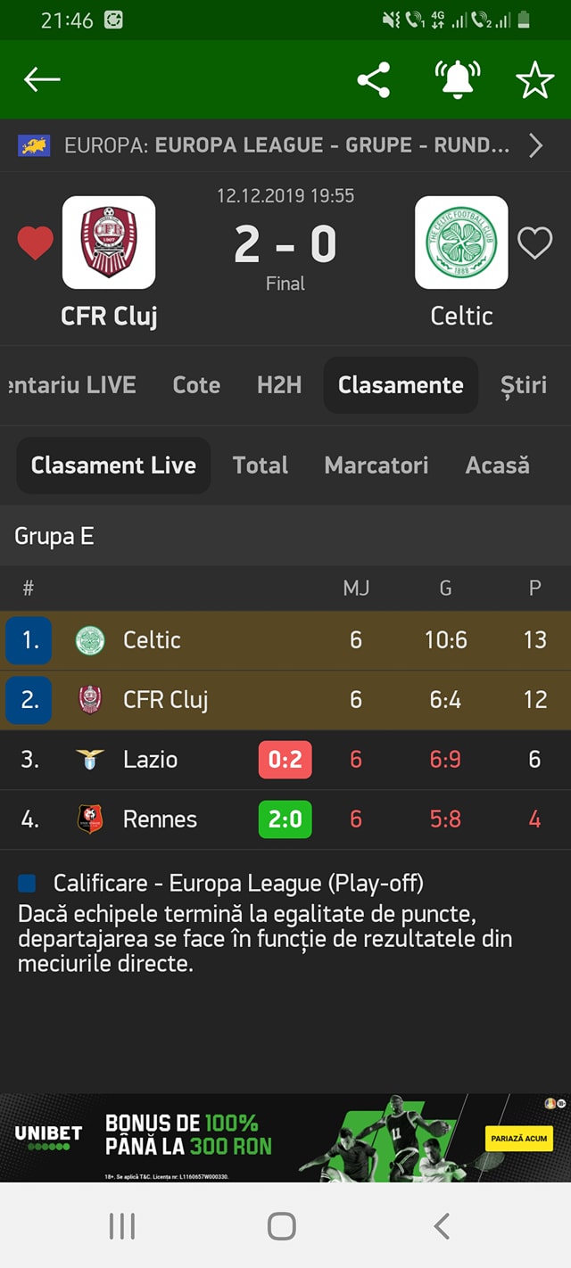Tap the Android home navigation button
The width and height of the screenshot is (571, 1268).
(x=282, y=1226)
